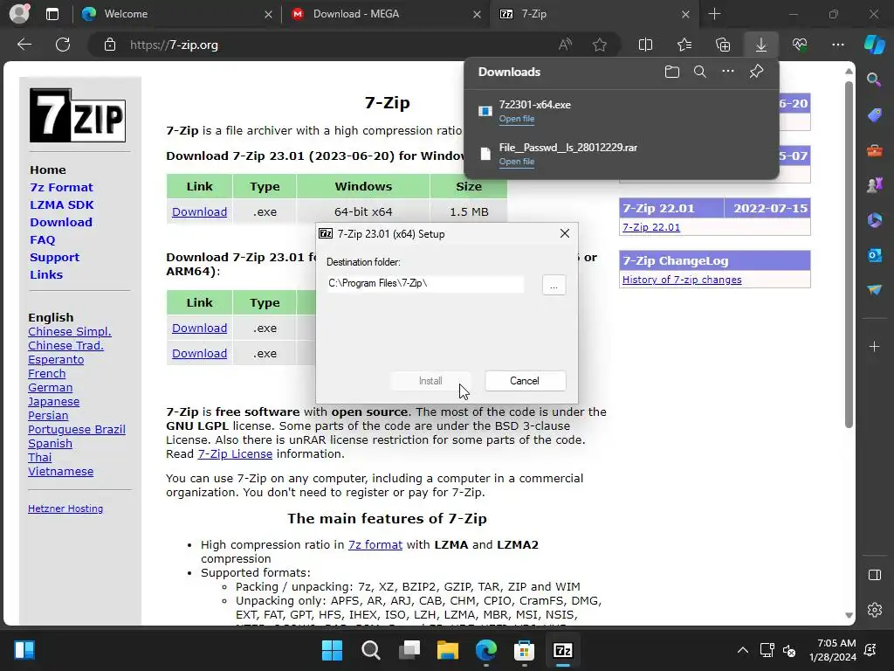Open 7-Zip License link
The height and width of the screenshot is (671, 894).
(235, 453)
